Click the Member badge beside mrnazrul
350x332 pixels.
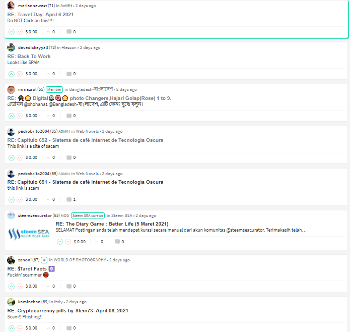pos(54,89)
